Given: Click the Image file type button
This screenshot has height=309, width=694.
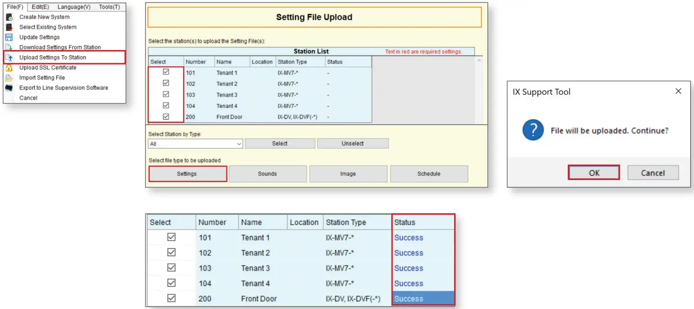Looking at the screenshot, I should 348,174.
